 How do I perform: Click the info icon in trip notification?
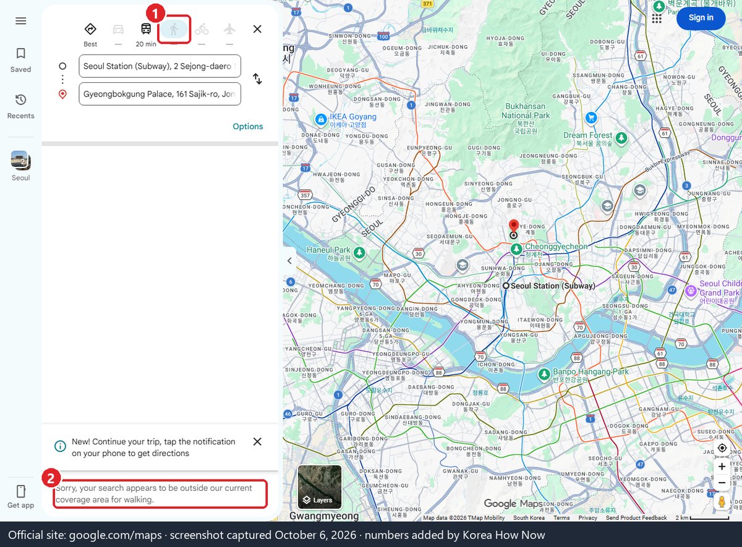coord(60,446)
